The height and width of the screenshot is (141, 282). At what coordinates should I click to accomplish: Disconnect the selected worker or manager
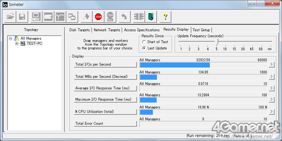pos(139,17)
